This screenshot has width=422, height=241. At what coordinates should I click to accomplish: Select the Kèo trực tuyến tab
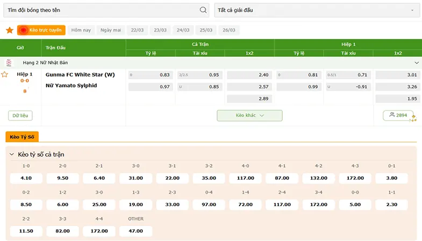[x=41, y=30]
